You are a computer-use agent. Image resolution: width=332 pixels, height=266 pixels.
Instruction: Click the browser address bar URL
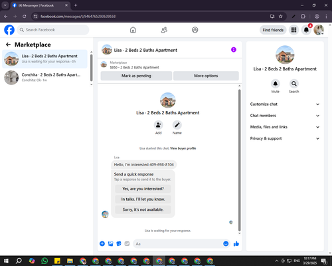coord(78,17)
